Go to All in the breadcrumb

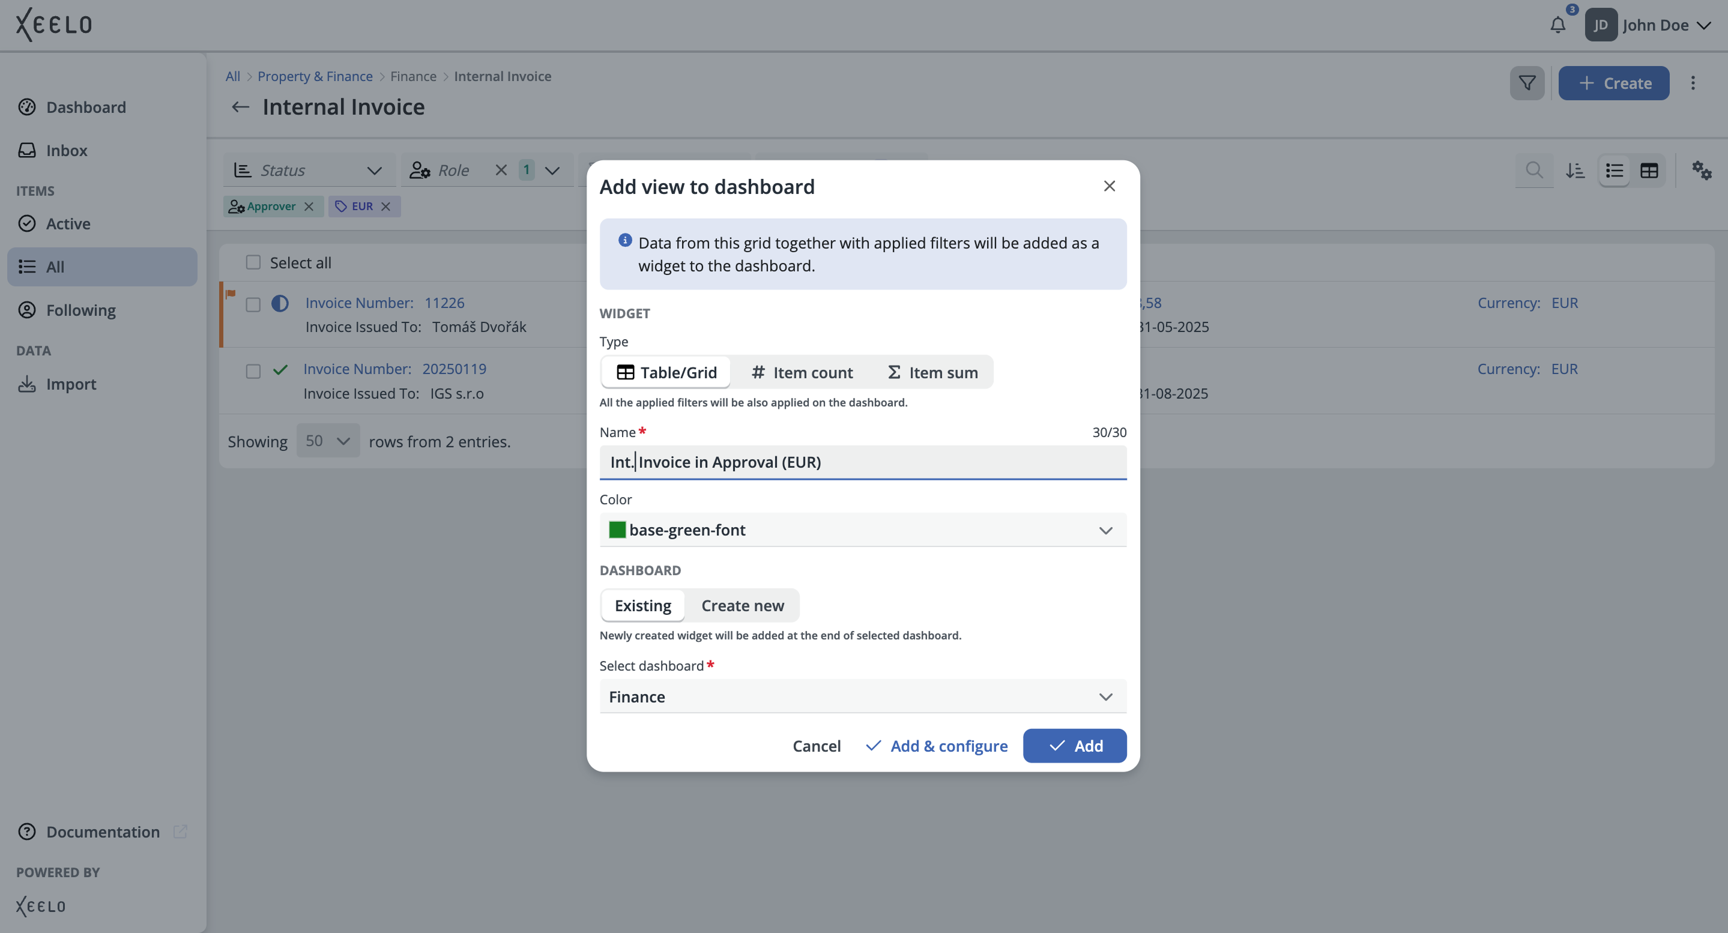(233, 76)
